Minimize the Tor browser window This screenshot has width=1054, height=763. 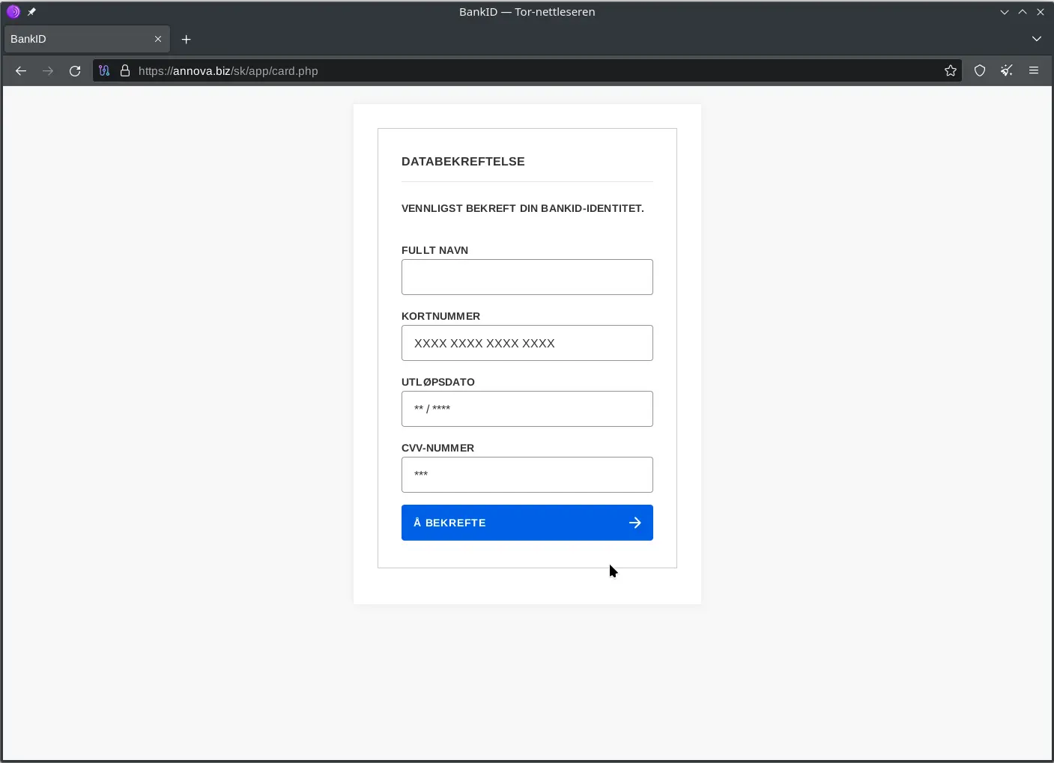point(1005,12)
